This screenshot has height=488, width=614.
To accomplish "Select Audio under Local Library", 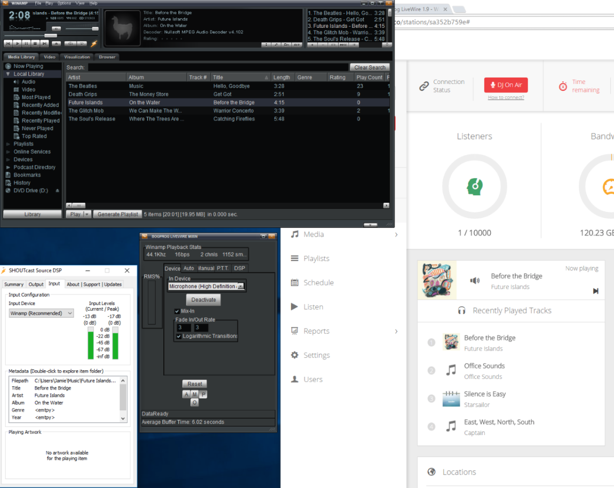I will coord(28,82).
